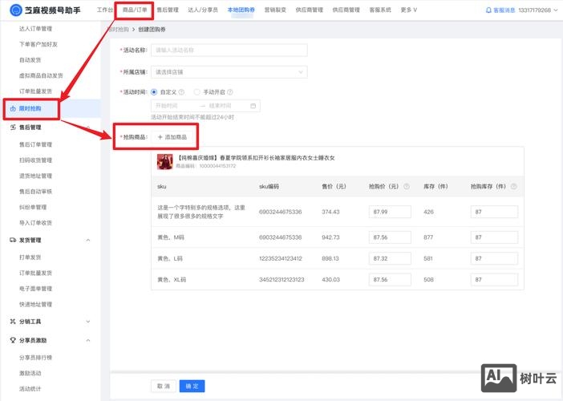Collapse the 发货管理 sidebar section chevron
The image size is (563, 401).
[88, 240]
